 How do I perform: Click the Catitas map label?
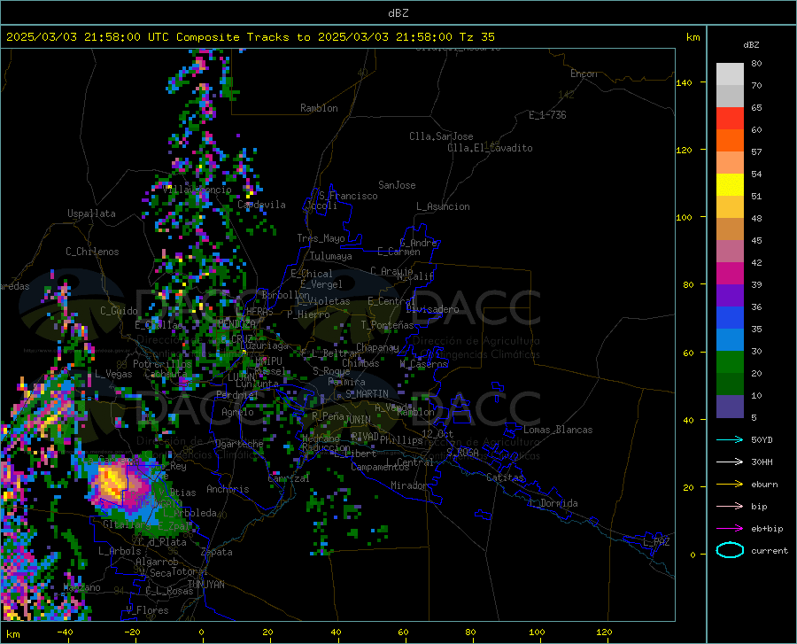point(505,477)
